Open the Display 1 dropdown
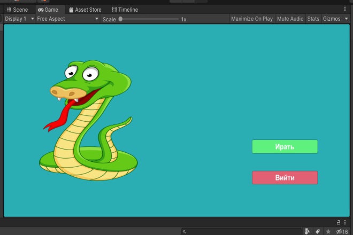 (19, 19)
